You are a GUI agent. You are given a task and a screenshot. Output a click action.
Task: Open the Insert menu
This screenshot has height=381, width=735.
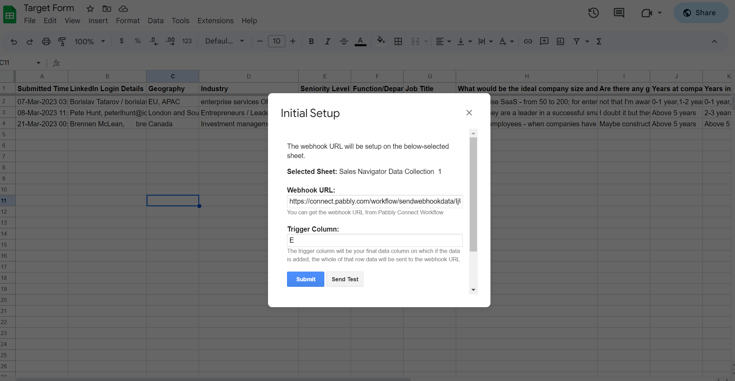pos(98,21)
